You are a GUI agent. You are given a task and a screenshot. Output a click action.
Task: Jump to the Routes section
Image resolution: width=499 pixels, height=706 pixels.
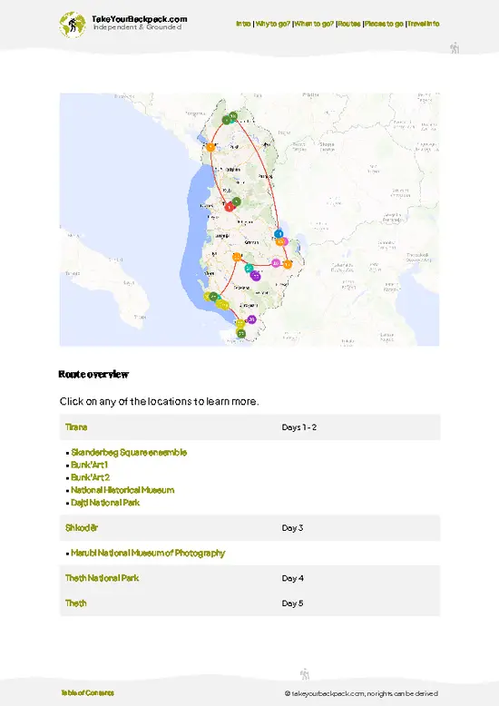pos(349,24)
